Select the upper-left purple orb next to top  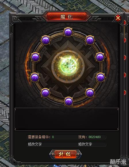[46, 40]
